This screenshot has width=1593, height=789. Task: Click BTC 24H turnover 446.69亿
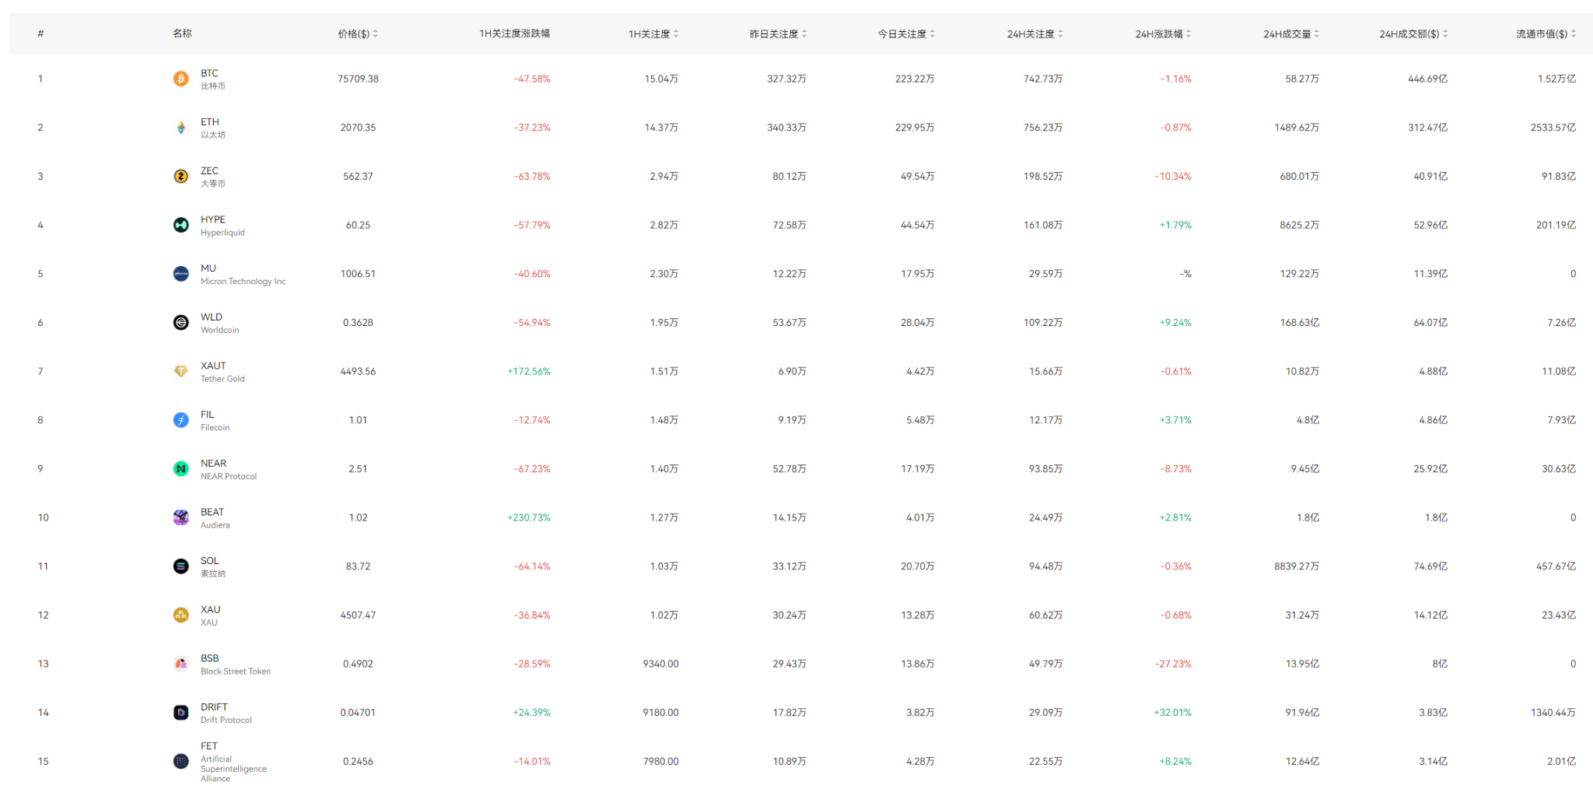[1427, 79]
